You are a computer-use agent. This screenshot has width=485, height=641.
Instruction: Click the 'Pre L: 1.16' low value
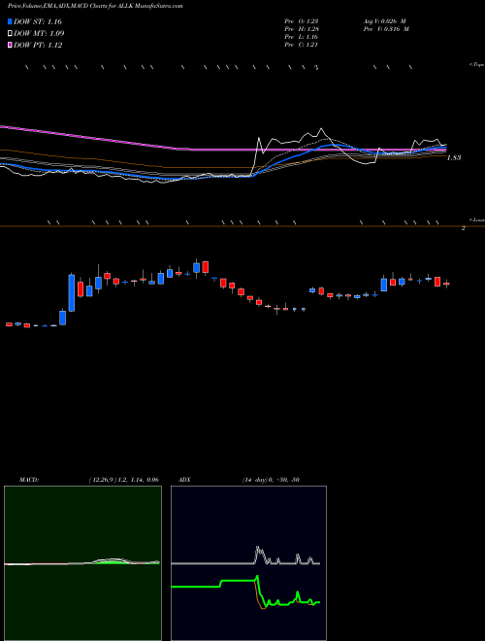coord(302,37)
